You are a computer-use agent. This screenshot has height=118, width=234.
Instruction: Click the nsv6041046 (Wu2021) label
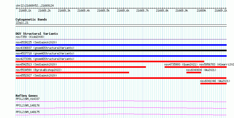click(x=215, y=81)
